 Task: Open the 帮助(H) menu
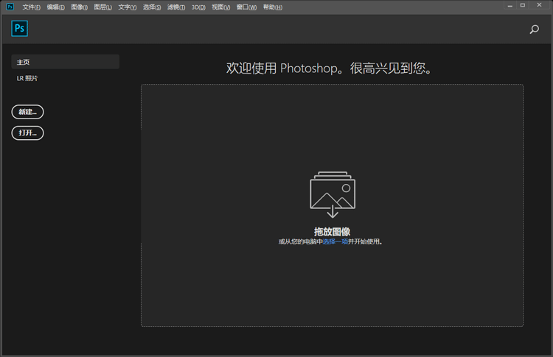(x=273, y=7)
